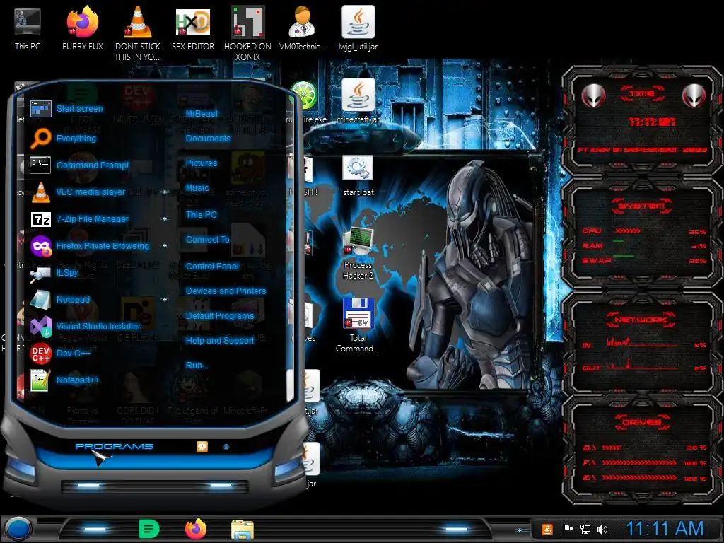Click the blue Start orb on taskbar
The width and height of the screenshot is (724, 543).
(x=18, y=529)
